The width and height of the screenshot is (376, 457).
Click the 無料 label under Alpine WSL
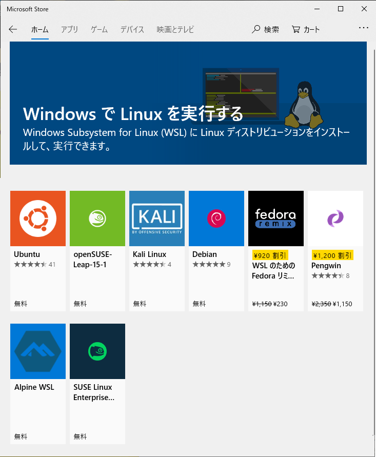click(x=21, y=436)
